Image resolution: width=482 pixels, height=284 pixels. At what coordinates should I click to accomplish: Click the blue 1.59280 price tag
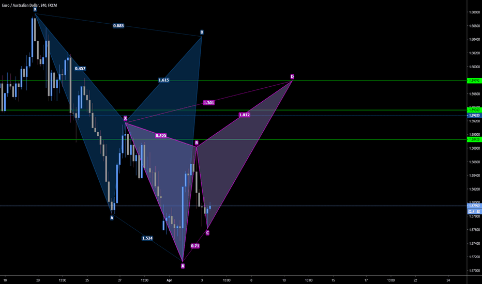[x=474, y=116]
